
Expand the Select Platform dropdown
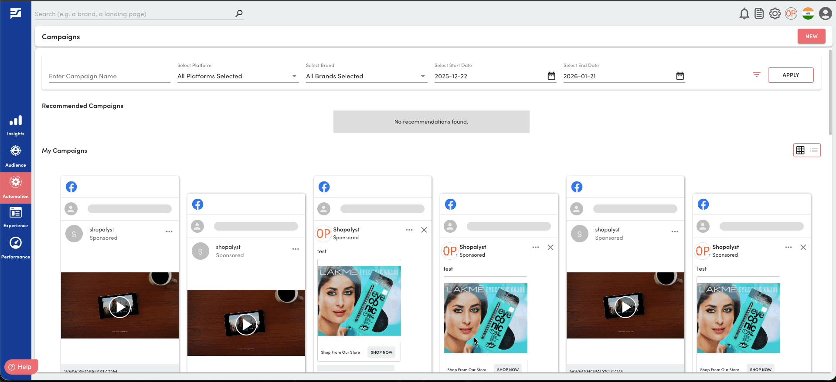tap(238, 76)
